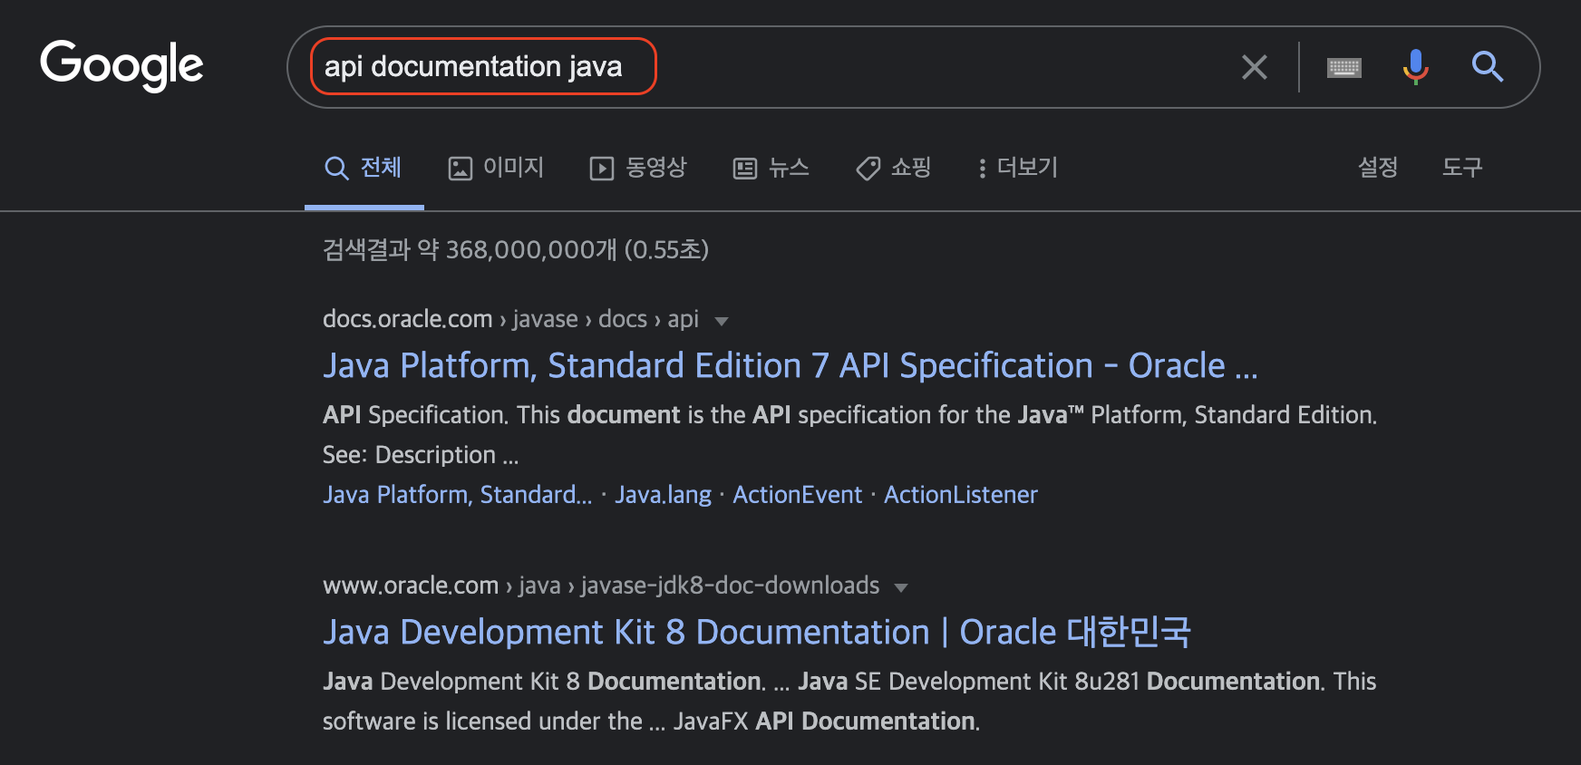Open the 더보기 (More) menu
The width and height of the screenshot is (1581, 765).
[x=1018, y=168]
